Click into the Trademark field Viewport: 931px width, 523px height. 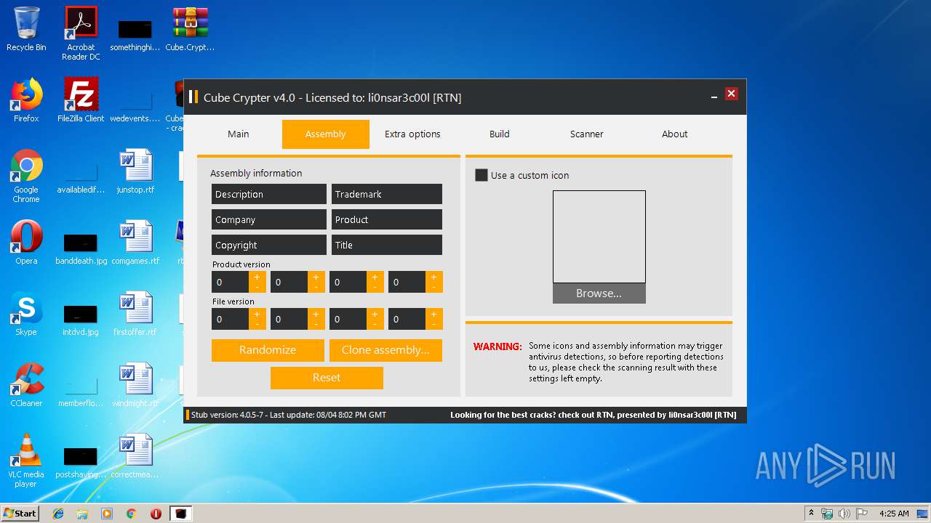tap(387, 194)
